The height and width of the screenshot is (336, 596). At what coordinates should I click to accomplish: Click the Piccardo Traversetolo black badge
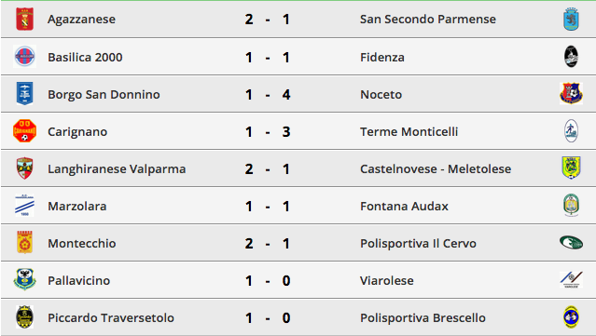tap(24, 317)
